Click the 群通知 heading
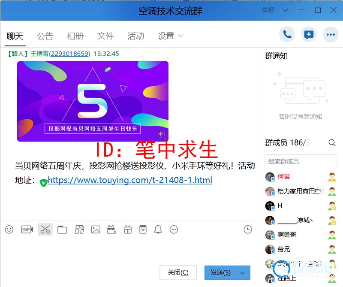The width and height of the screenshot is (343, 287). pos(276,56)
